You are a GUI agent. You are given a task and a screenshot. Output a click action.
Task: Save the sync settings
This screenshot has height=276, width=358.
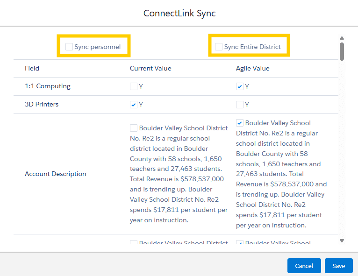[338, 266]
